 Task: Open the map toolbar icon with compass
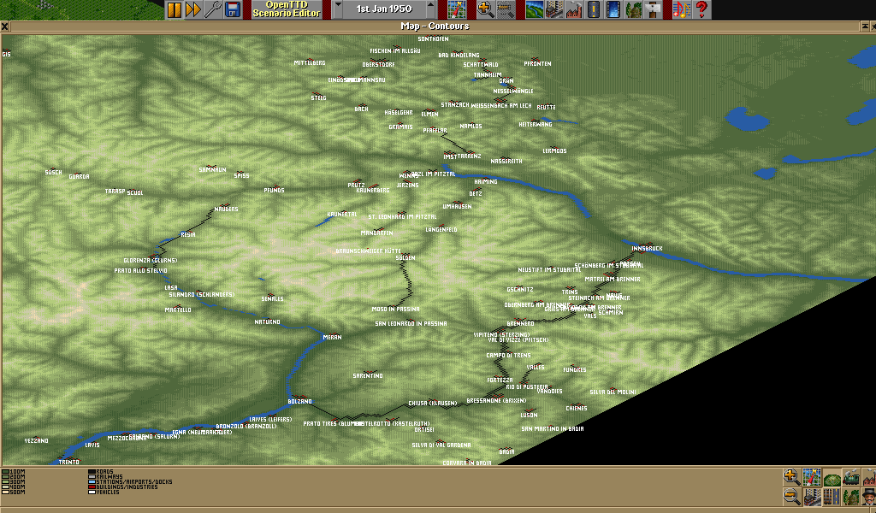coord(457,9)
